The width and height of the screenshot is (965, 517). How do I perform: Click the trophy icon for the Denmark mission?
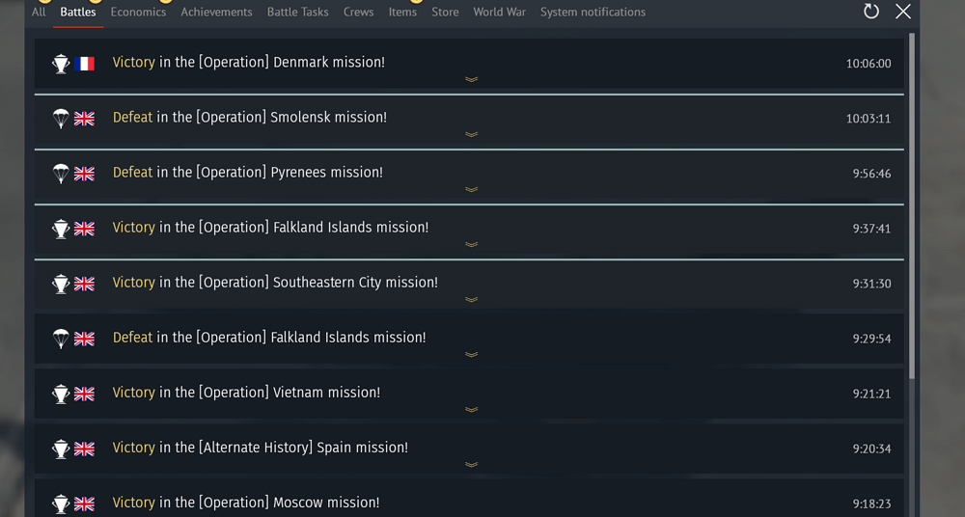tap(61, 64)
